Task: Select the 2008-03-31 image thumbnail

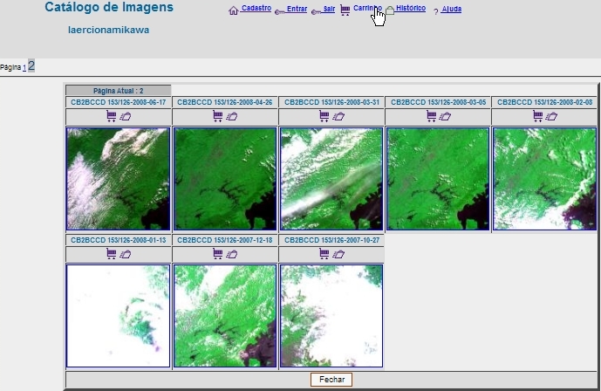Action: [x=331, y=179]
